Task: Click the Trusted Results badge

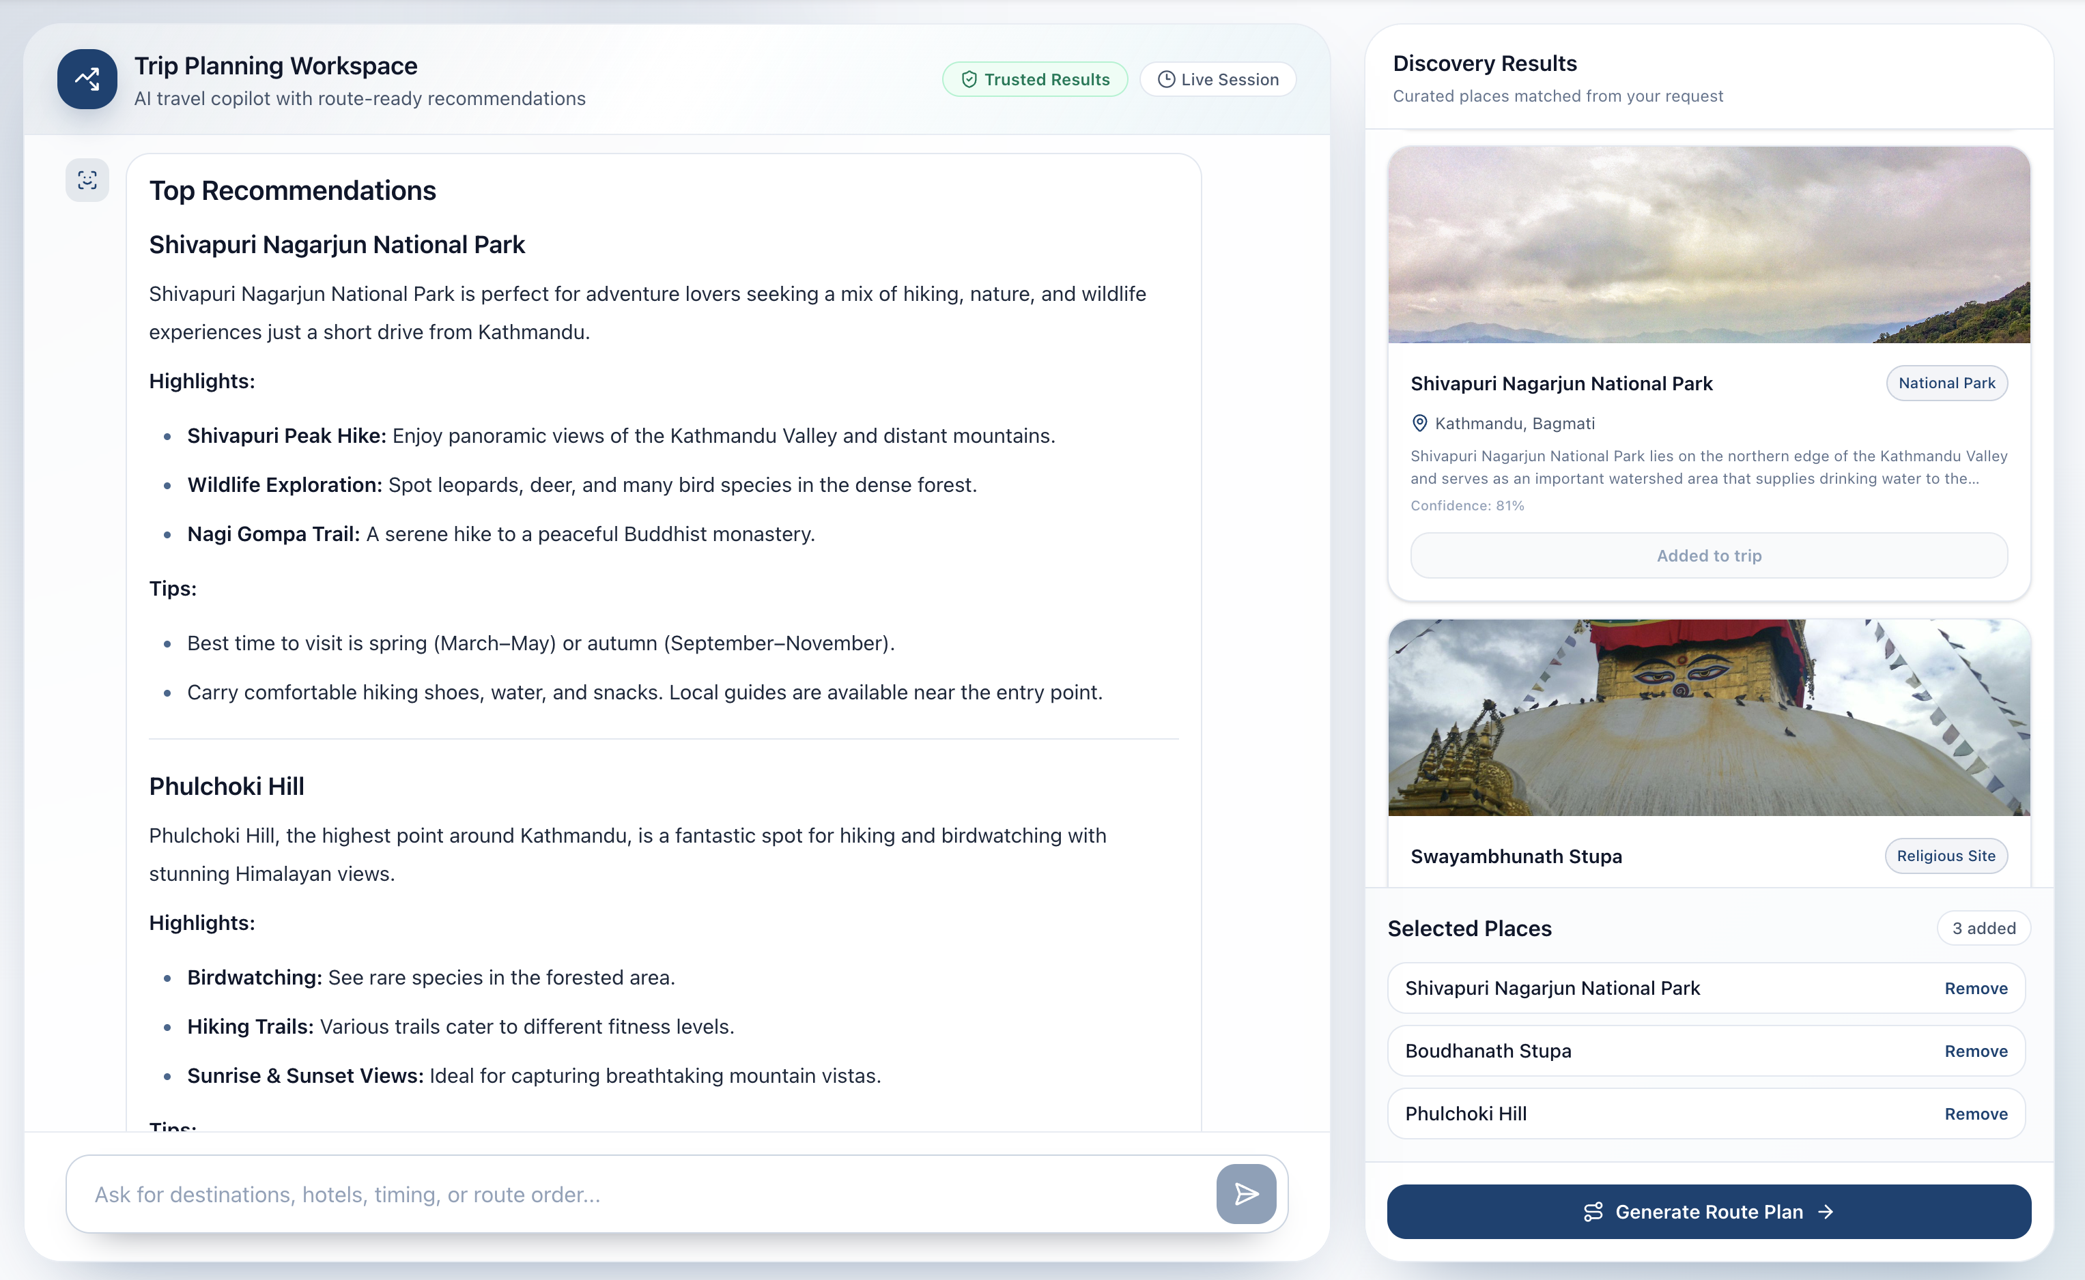Action: tap(1035, 80)
